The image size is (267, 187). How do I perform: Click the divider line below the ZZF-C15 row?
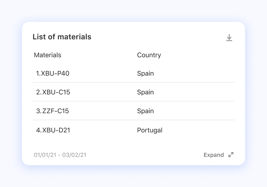coord(133,120)
